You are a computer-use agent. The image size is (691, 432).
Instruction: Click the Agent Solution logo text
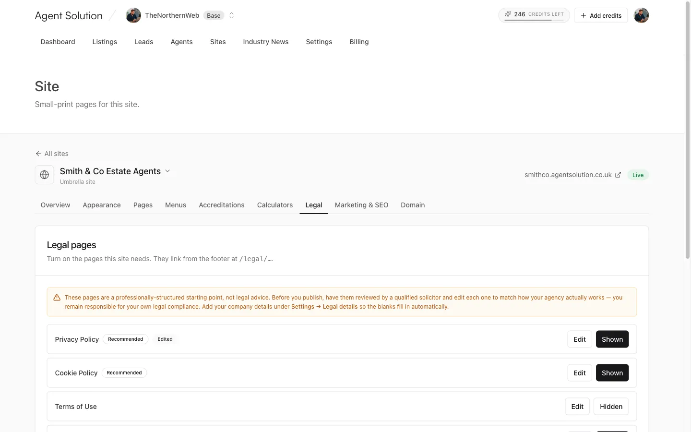[x=69, y=15]
